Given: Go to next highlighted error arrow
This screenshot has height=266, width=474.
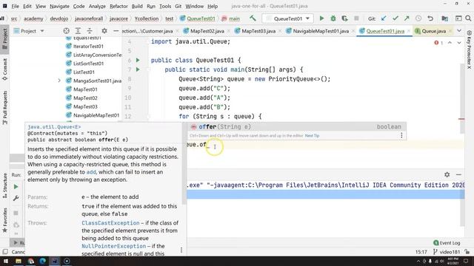Looking at the screenshot, I should point(459,43).
